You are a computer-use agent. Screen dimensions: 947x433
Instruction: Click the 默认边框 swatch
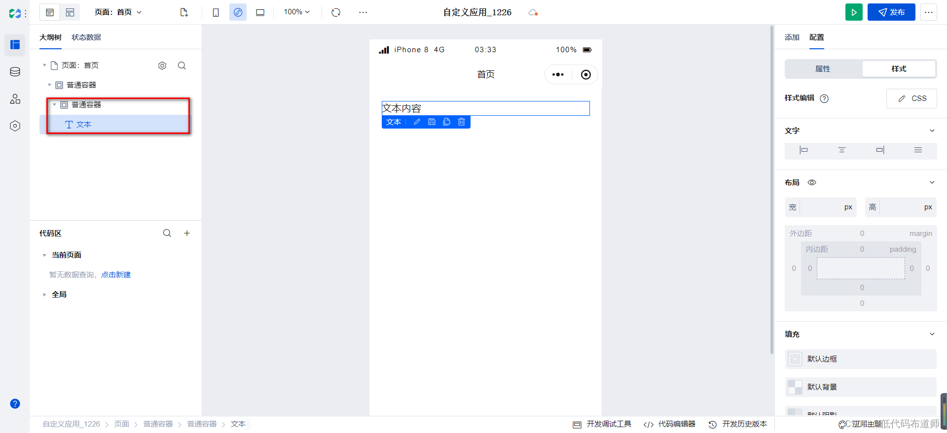795,359
